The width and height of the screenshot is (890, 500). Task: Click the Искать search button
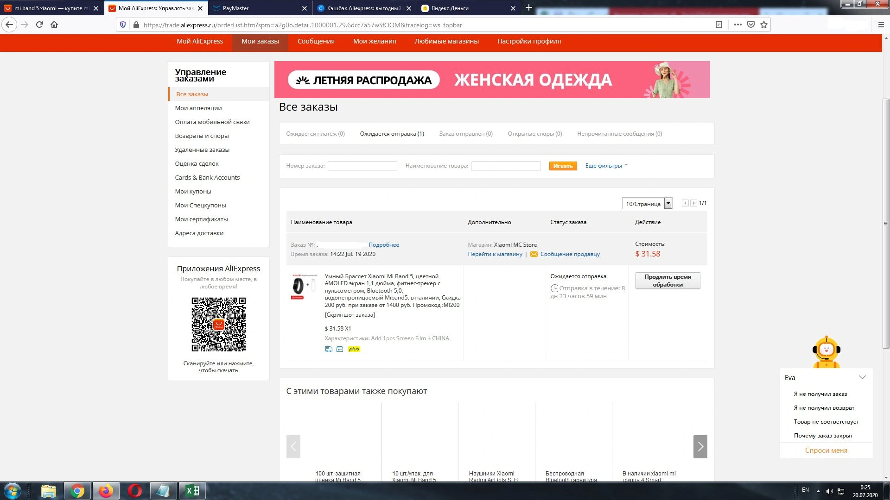pos(563,166)
